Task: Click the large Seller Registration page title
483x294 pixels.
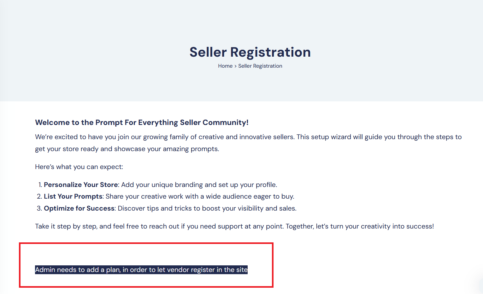Action: point(250,52)
